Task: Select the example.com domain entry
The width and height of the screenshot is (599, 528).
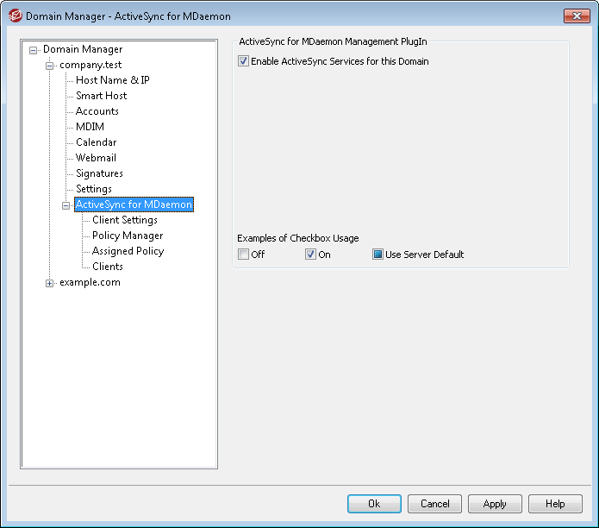Action: (x=90, y=282)
